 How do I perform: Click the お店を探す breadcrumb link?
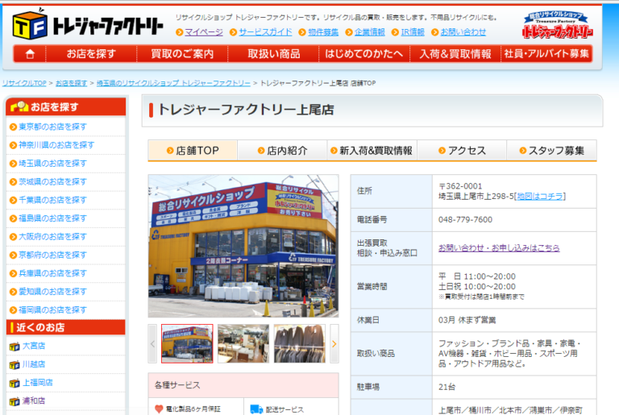click(x=72, y=83)
